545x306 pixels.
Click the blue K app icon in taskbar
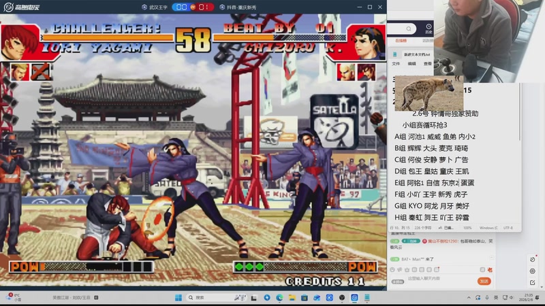click(x=330, y=298)
